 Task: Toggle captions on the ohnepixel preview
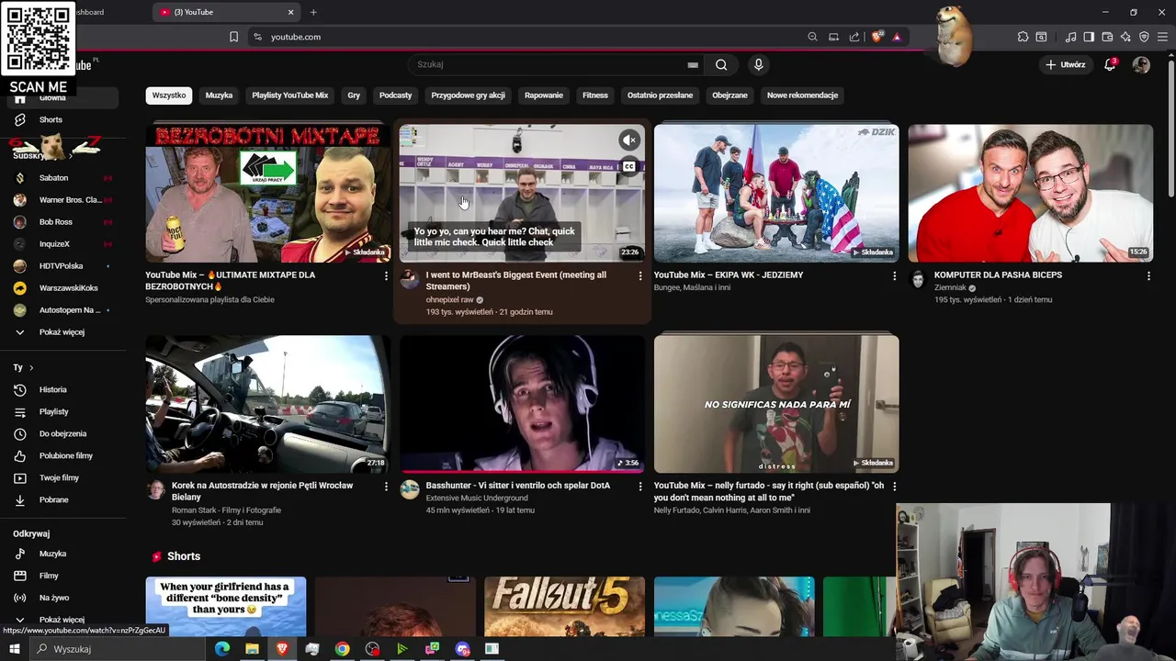629,166
